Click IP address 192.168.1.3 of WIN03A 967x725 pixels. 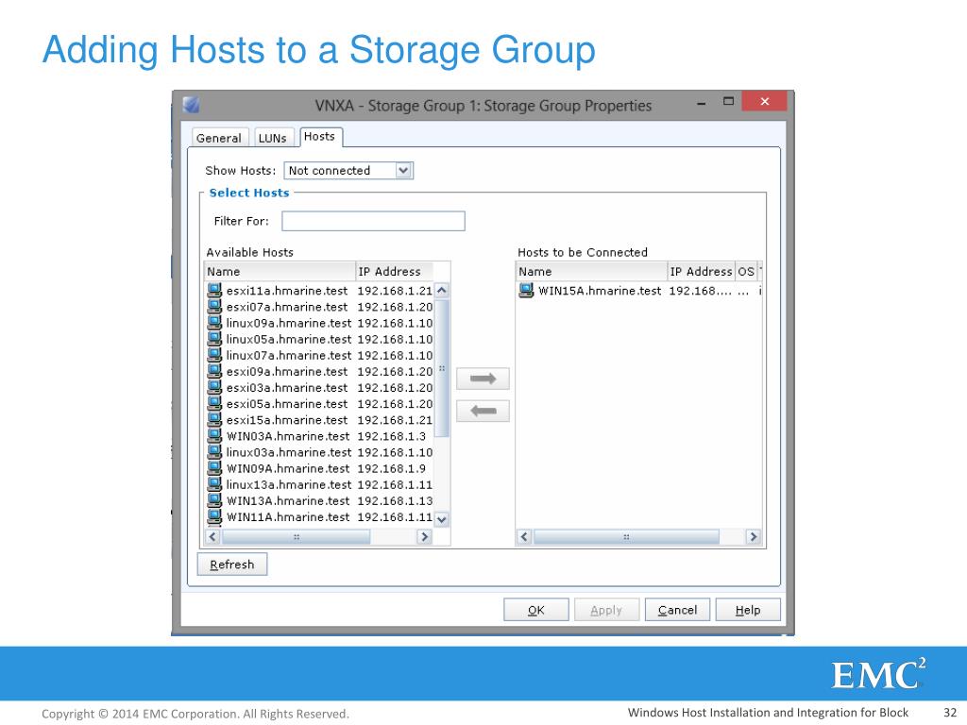392,436
